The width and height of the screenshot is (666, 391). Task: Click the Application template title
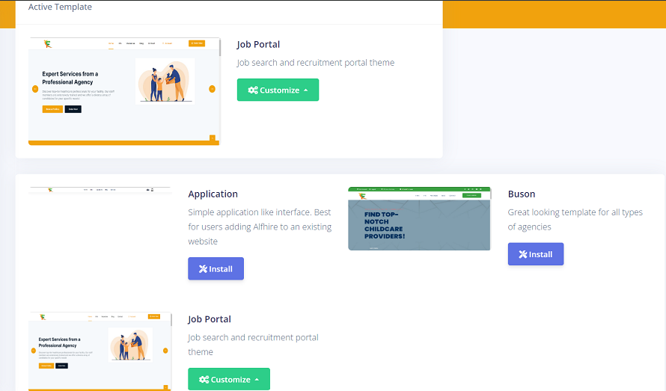click(213, 194)
